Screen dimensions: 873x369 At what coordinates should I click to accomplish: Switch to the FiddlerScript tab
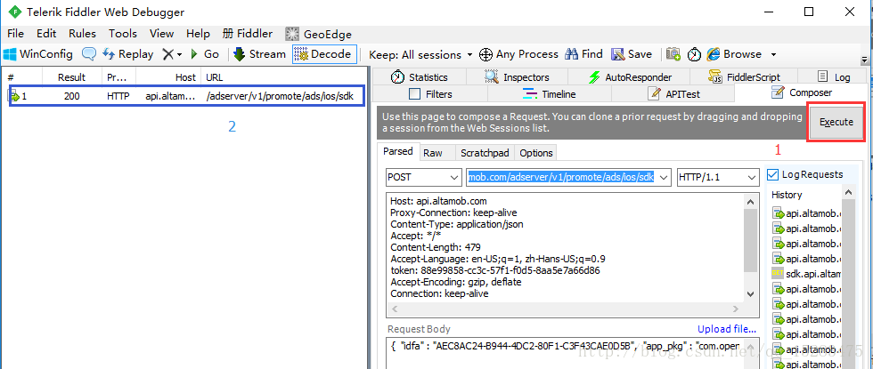coord(744,77)
